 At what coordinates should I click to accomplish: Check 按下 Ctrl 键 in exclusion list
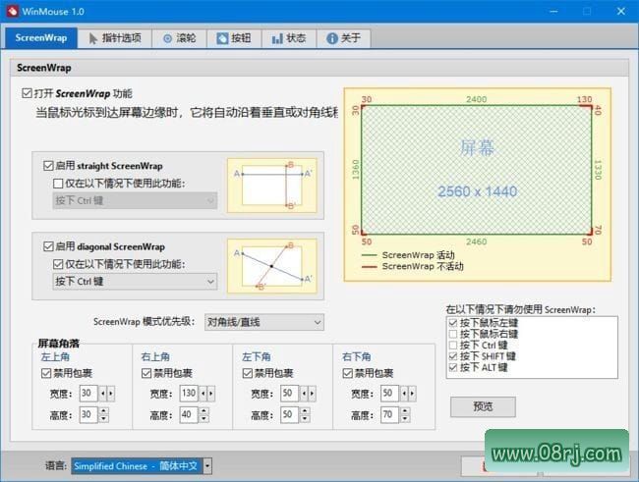pos(453,346)
